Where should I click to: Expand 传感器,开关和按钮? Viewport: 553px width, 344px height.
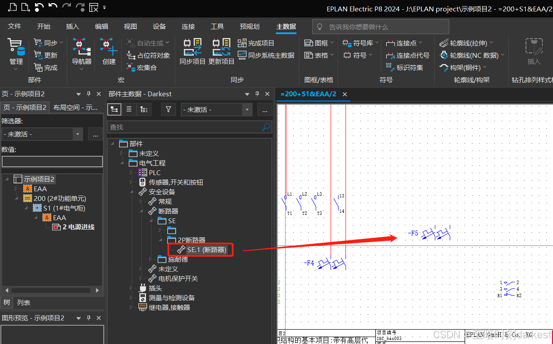[131, 183]
